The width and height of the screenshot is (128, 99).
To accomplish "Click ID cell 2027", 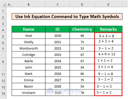I will [x=58, y=80].
